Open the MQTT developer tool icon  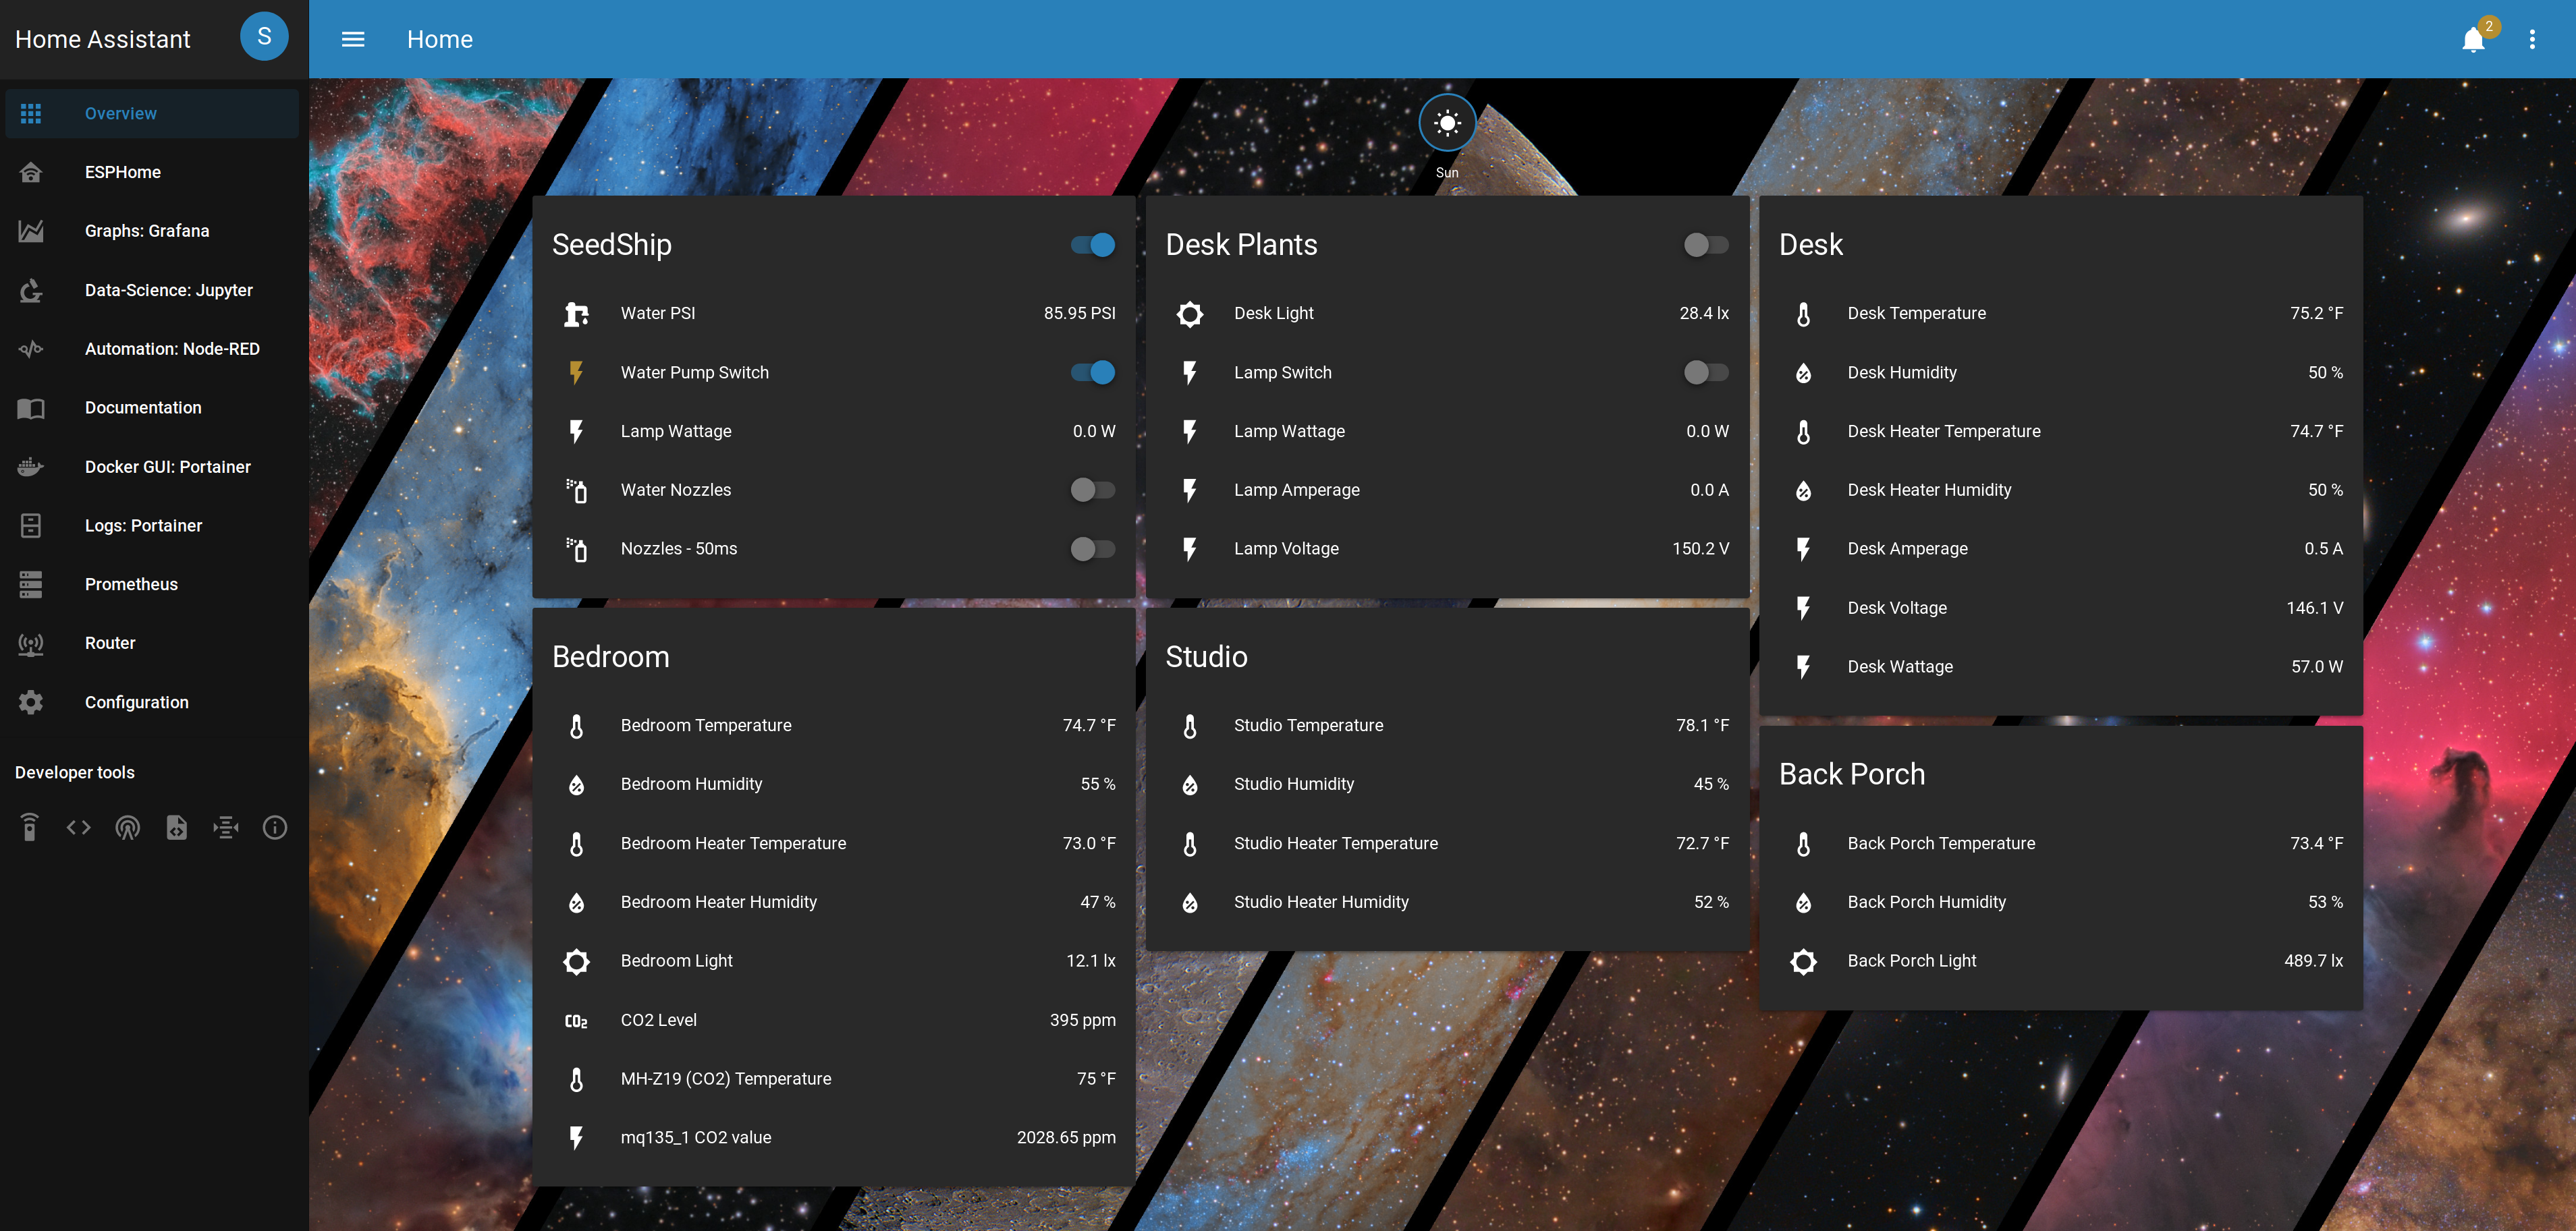pyautogui.click(x=226, y=828)
